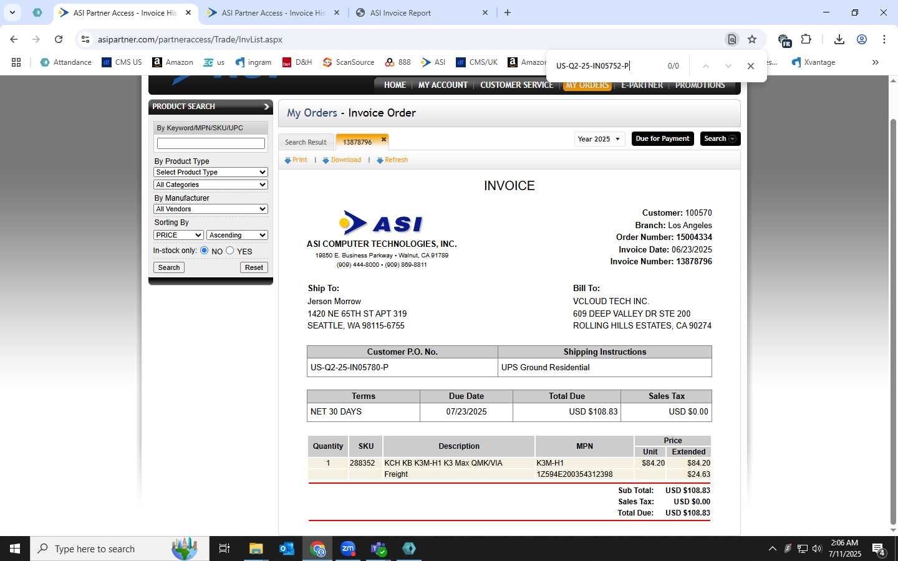Open the apps grid in bookmarks bar

[16, 62]
